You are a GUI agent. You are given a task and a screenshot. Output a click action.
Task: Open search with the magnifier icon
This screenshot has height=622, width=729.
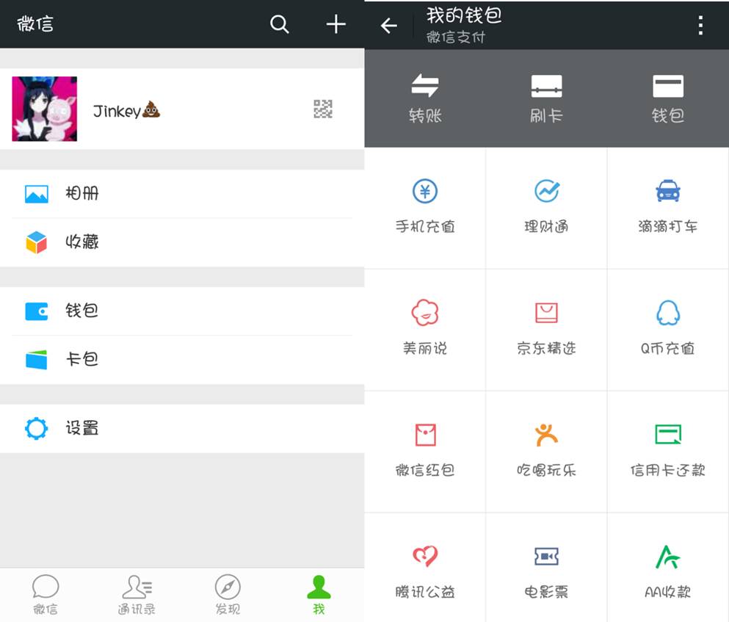tap(280, 24)
